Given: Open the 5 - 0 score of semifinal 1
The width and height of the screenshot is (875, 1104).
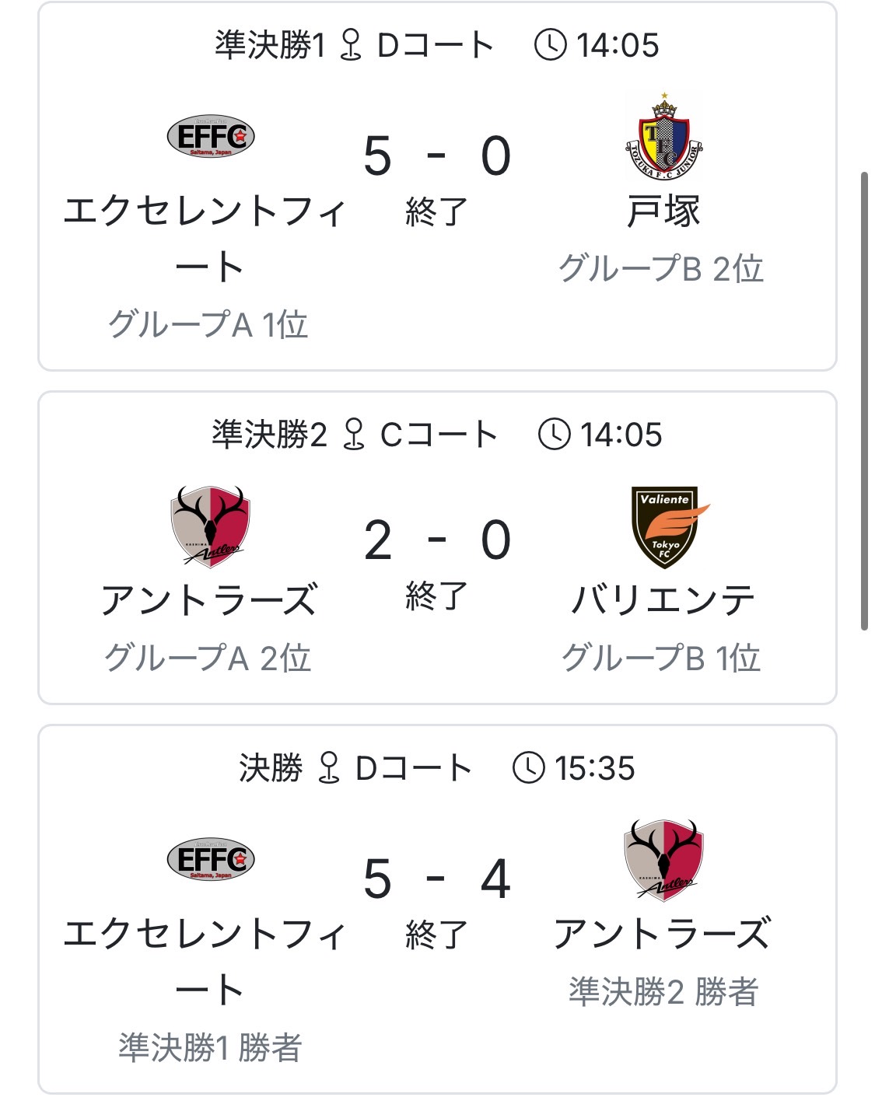Looking at the screenshot, I should click(x=437, y=156).
